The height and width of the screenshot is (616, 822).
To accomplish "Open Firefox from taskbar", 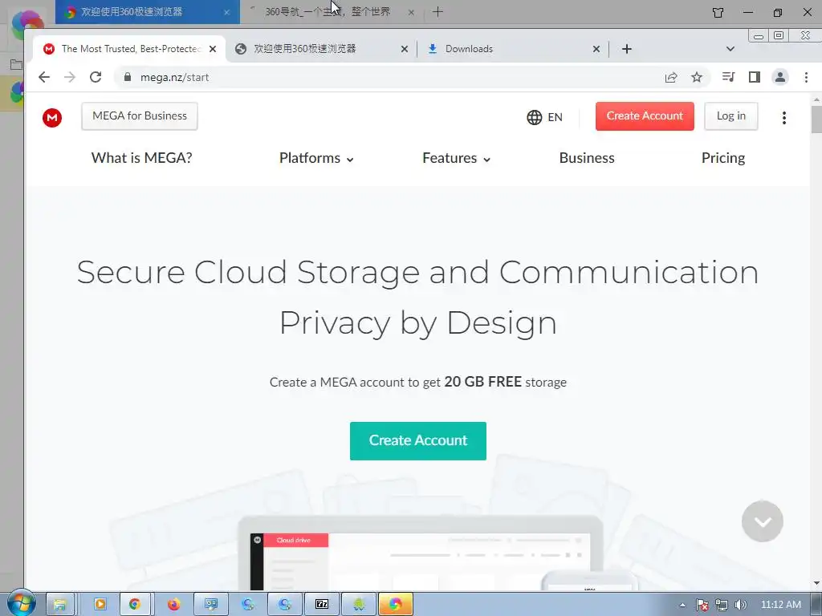I will [x=173, y=605].
